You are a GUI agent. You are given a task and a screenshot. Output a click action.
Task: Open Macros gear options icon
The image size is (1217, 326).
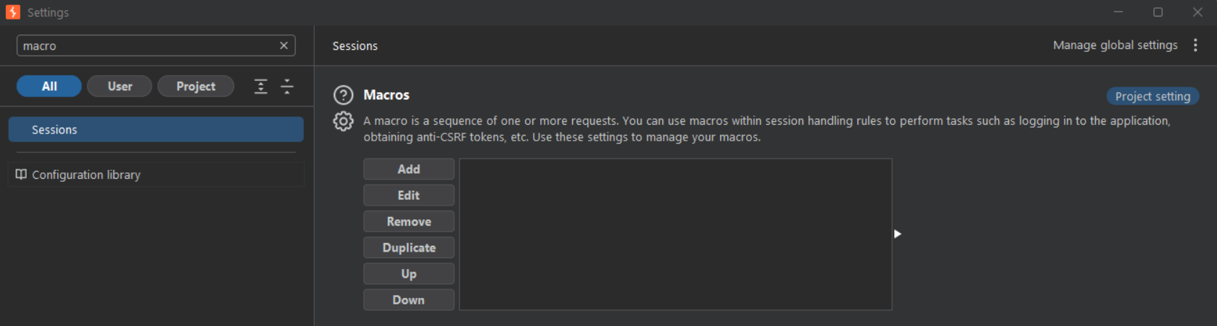(x=343, y=121)
